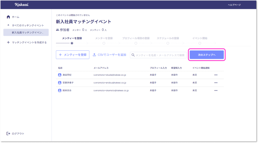Open three-dot menu for 岡本百合
258x143 pixels.
coord(216,90)
